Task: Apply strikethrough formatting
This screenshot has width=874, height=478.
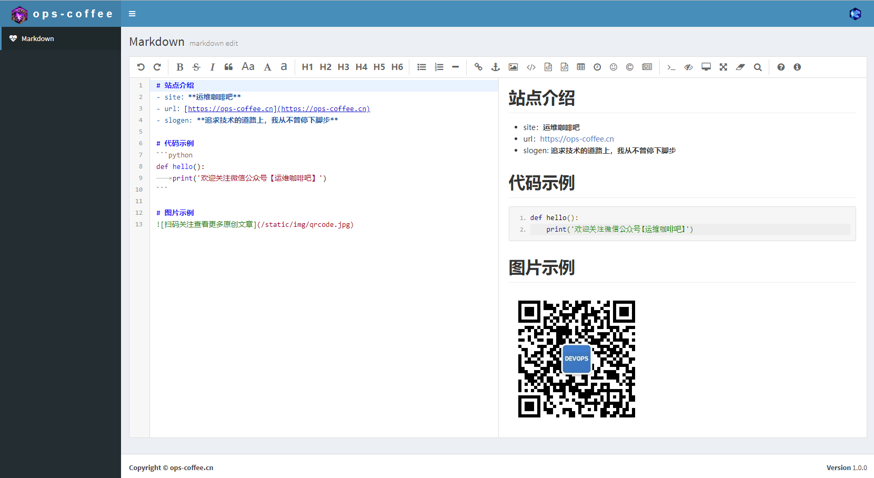Action: tap(196, 67)
